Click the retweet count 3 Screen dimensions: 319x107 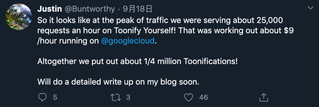pyautogui.click(x=128, y=98)
